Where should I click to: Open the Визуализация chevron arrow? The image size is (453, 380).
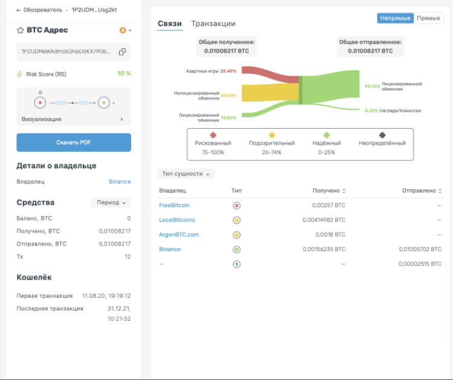click(x=121, y=119)
